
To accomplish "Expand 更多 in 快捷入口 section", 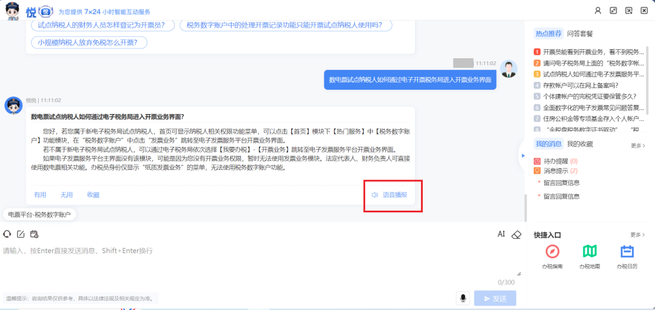I will pos(637,235).
